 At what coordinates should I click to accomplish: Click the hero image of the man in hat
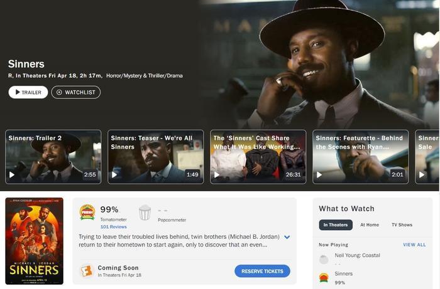[320, 65]
